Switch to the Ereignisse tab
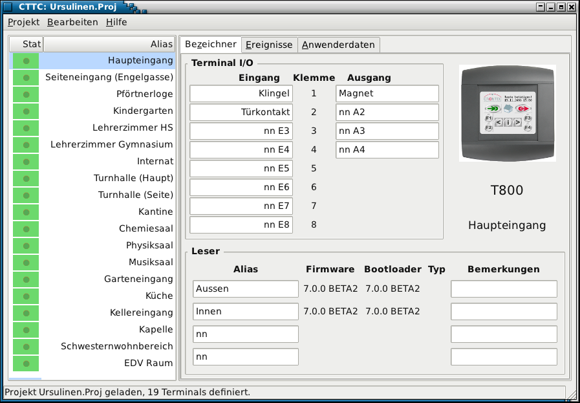Image resolution: width=580 pixels, height=403 pixels. (269, 44)
